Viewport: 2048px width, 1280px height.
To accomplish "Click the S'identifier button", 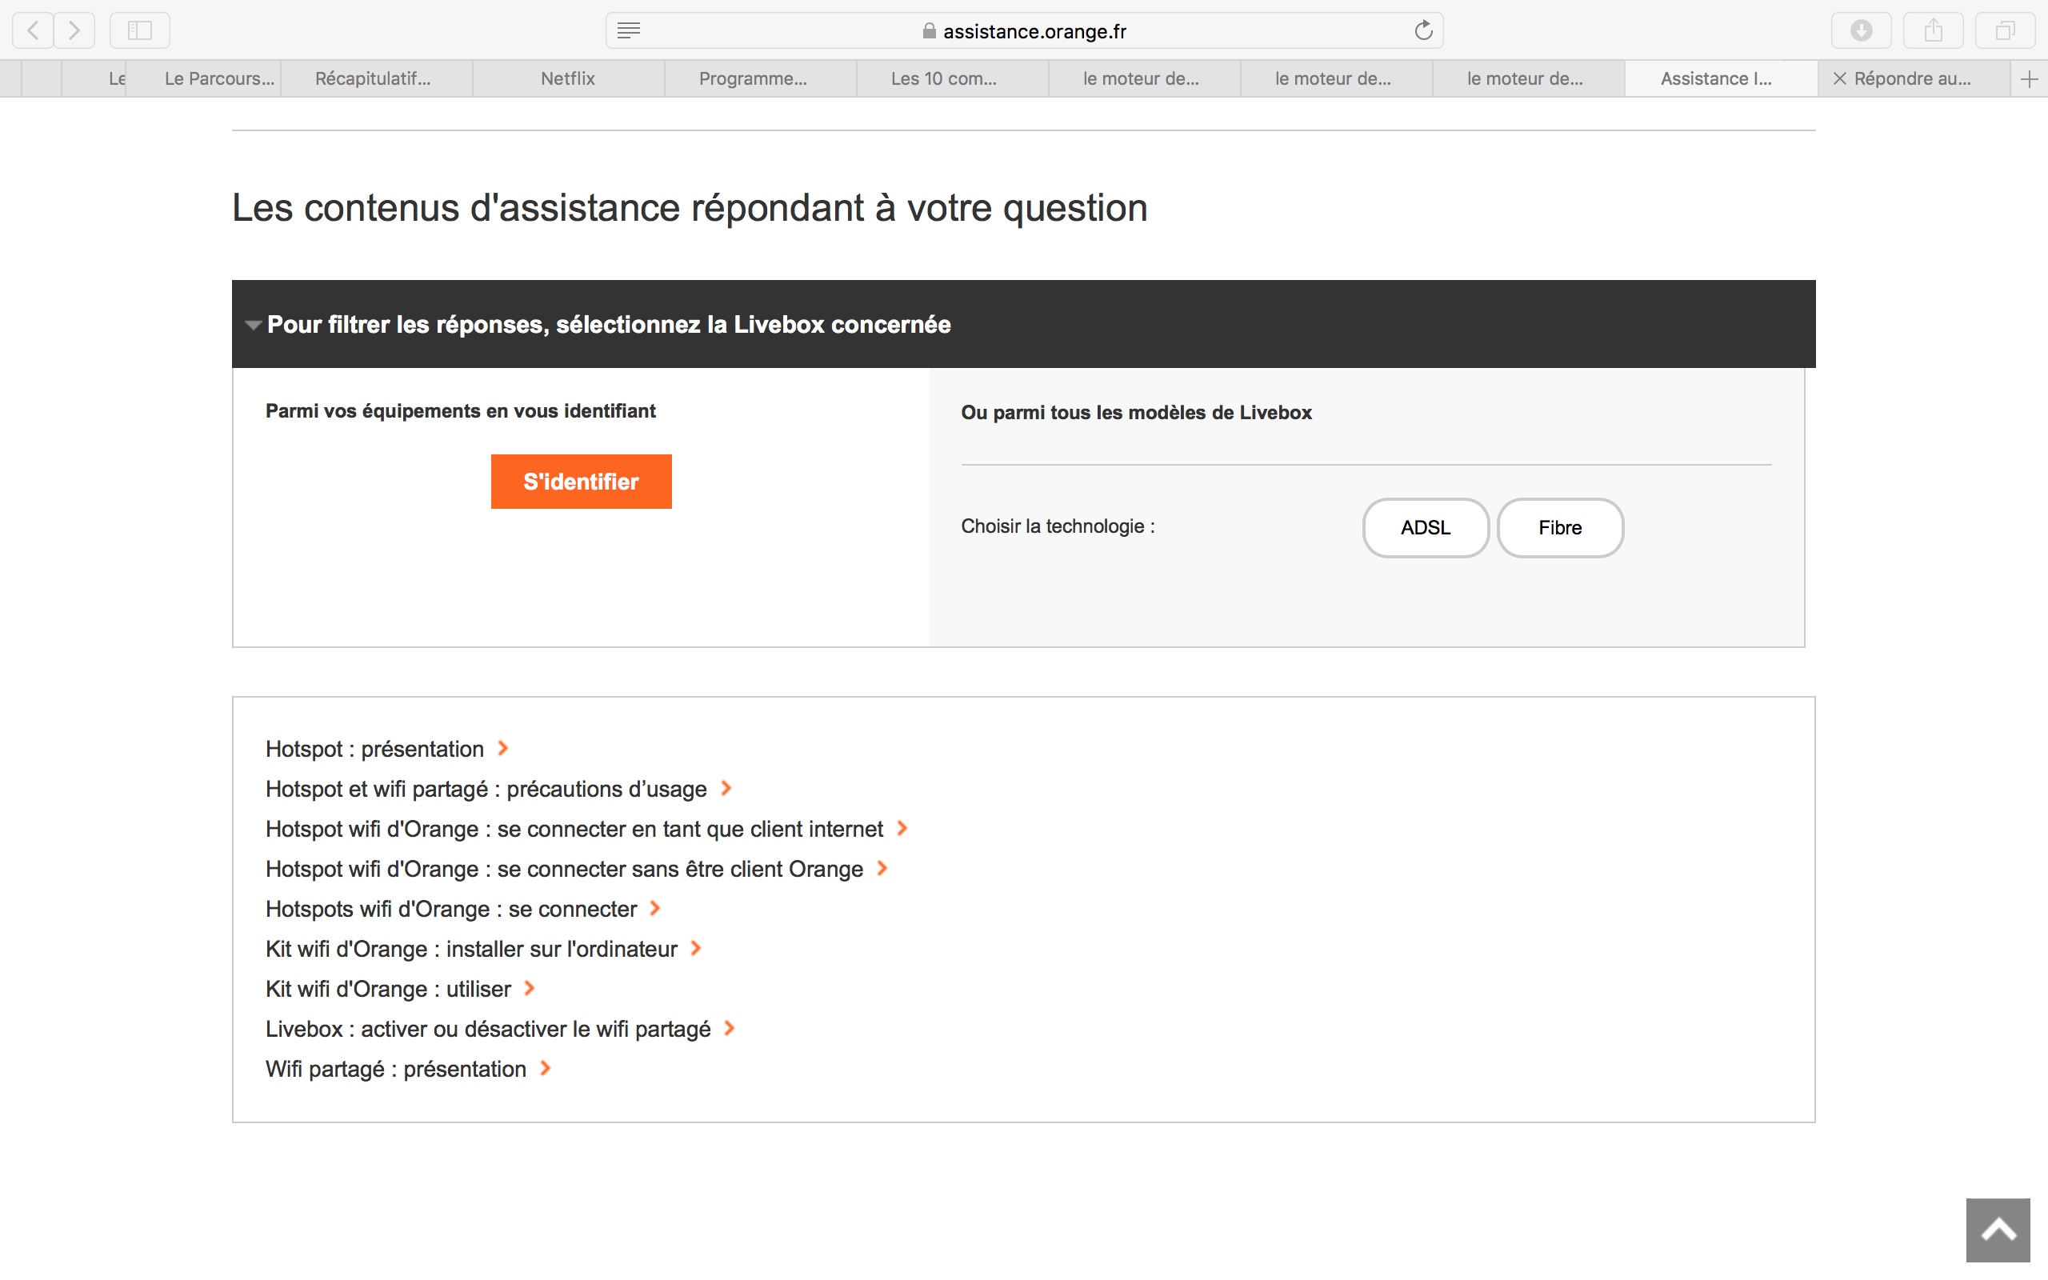I will (581, 482).
